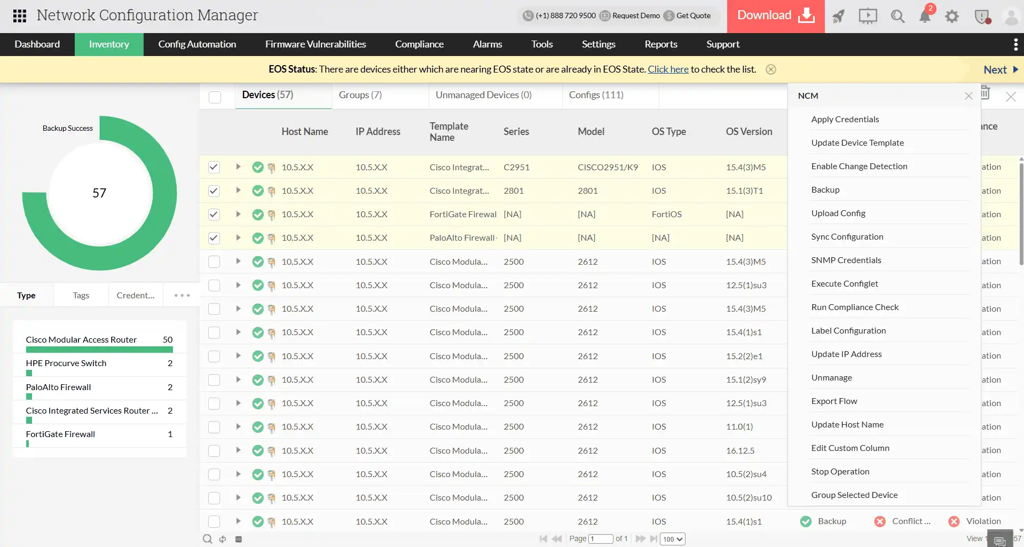1024x547 pixels.
Task: Click the table search icon at bottom
Action: coord(207,539)
